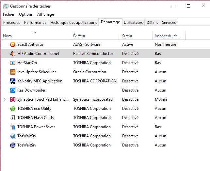Expand the Synaptics TouchPad Enhancements group
The image size is (210, 171).
[5, 99]
